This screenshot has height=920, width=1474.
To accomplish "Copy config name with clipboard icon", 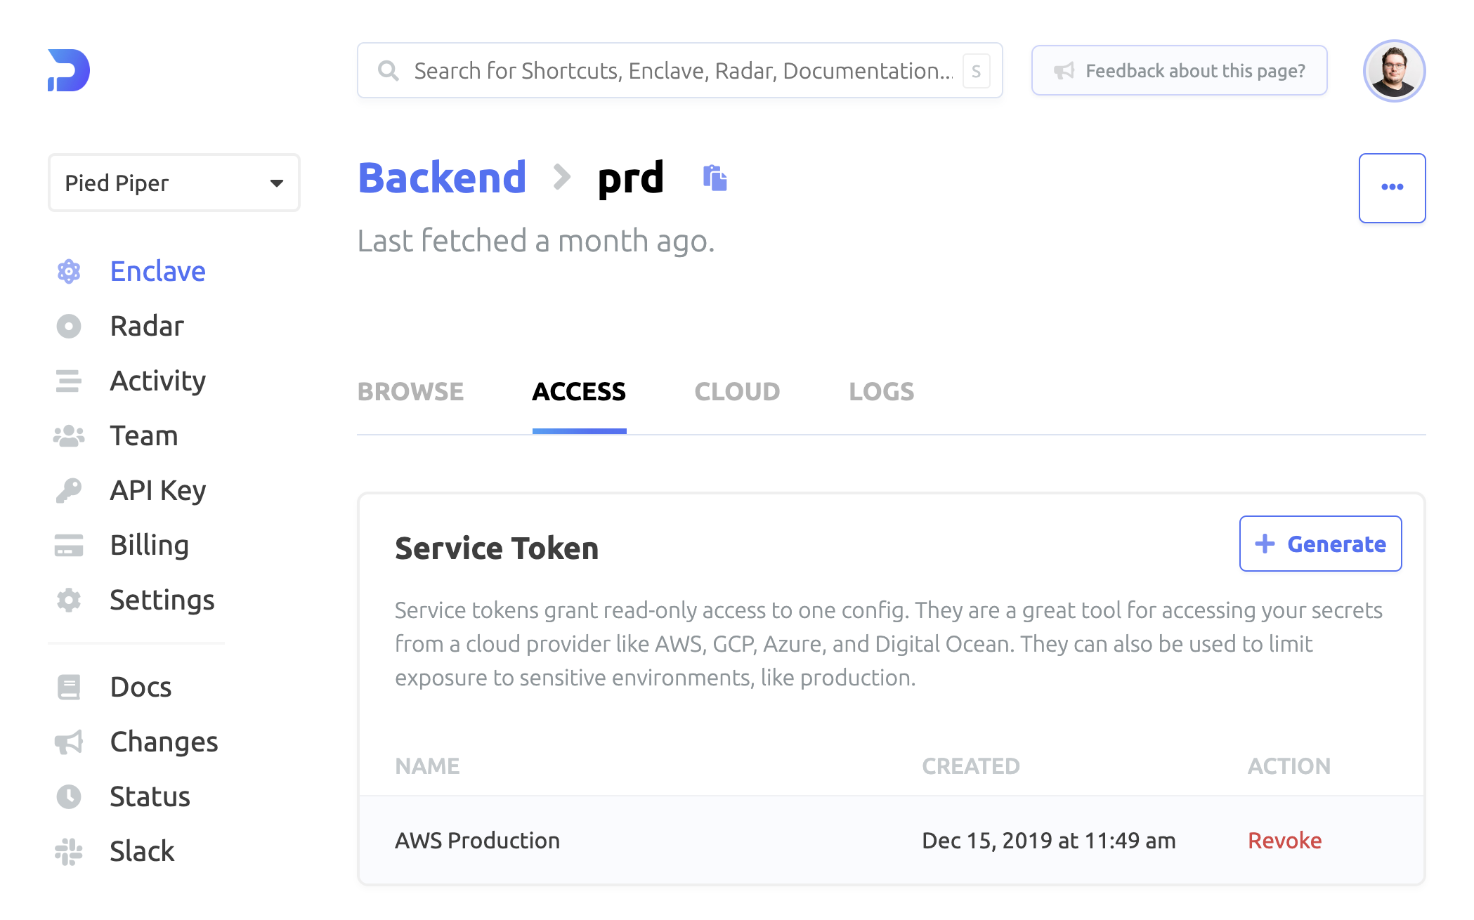I will tap(715, 178).
